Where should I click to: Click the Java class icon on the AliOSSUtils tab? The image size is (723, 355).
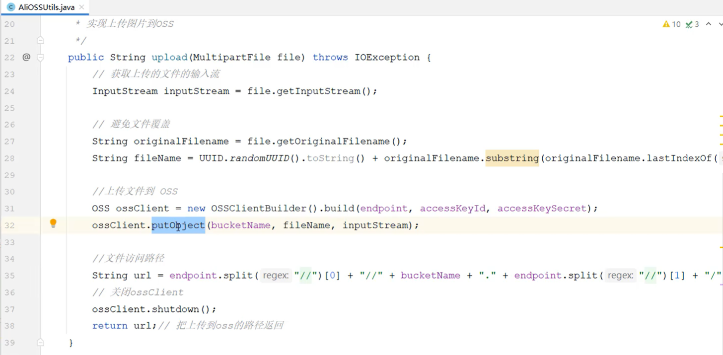[x=10, y=7]
